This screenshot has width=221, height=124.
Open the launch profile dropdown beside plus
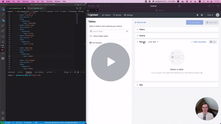[x=73, y=72]
